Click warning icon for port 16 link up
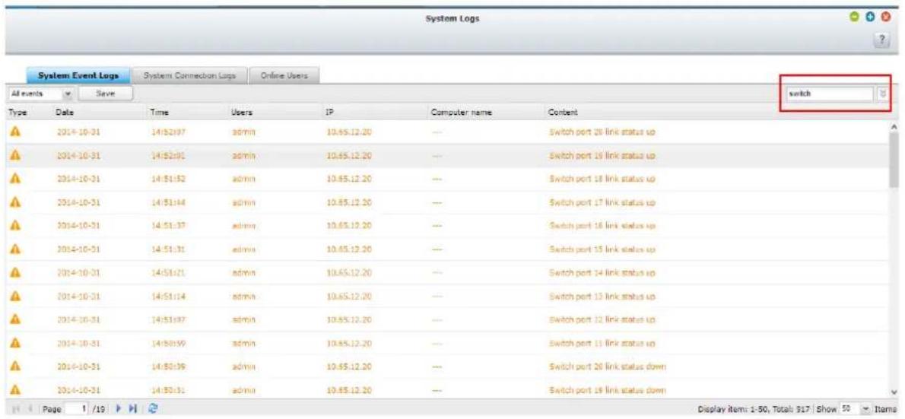905x419 pixels. [15, 227]
